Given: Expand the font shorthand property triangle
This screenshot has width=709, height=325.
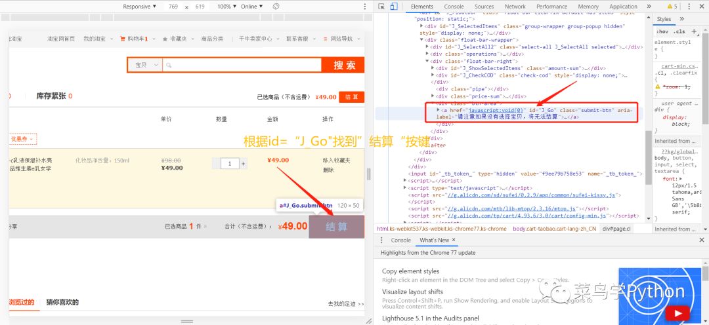Looking at the screenshot, I should 681,179.
